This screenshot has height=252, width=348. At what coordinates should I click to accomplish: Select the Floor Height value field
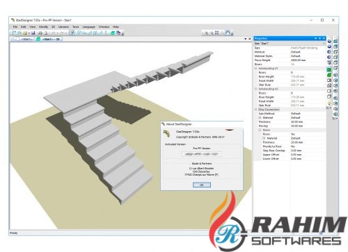[x=308, y=60]
